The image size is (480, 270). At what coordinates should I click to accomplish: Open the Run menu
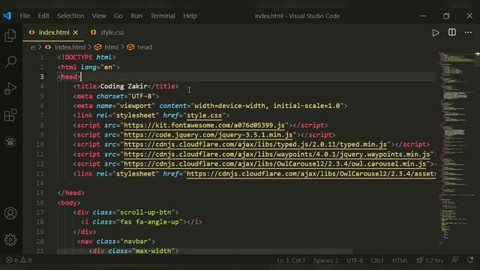pyautogui.click(x=136, y=16)
